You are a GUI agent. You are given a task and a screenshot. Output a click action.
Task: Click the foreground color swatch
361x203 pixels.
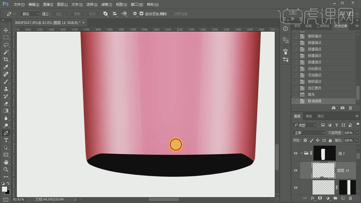[4, 189]
